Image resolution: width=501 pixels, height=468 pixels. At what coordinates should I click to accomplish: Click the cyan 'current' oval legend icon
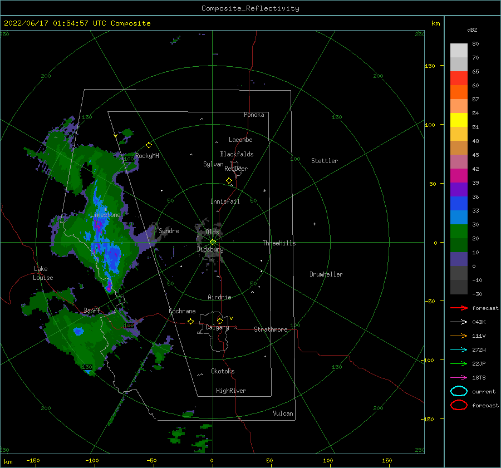(459, 391)
